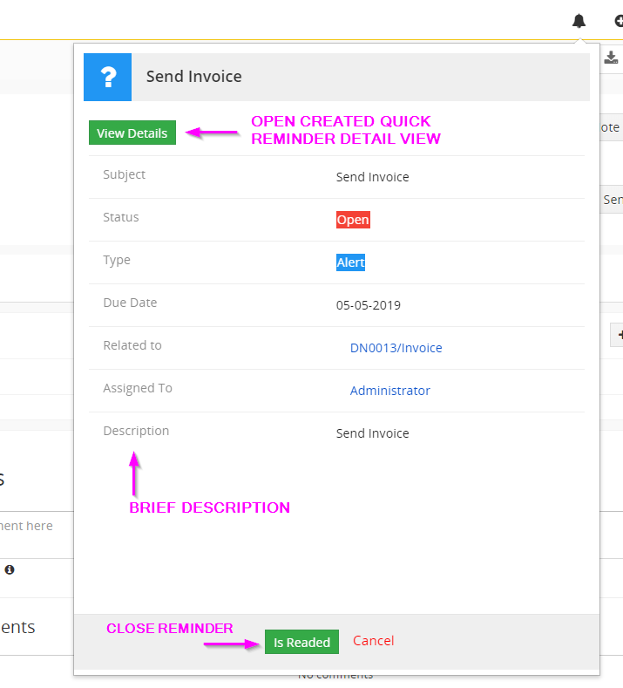Open the Administrator assigned user link
The image size is (623, 688).
(389, 391)
